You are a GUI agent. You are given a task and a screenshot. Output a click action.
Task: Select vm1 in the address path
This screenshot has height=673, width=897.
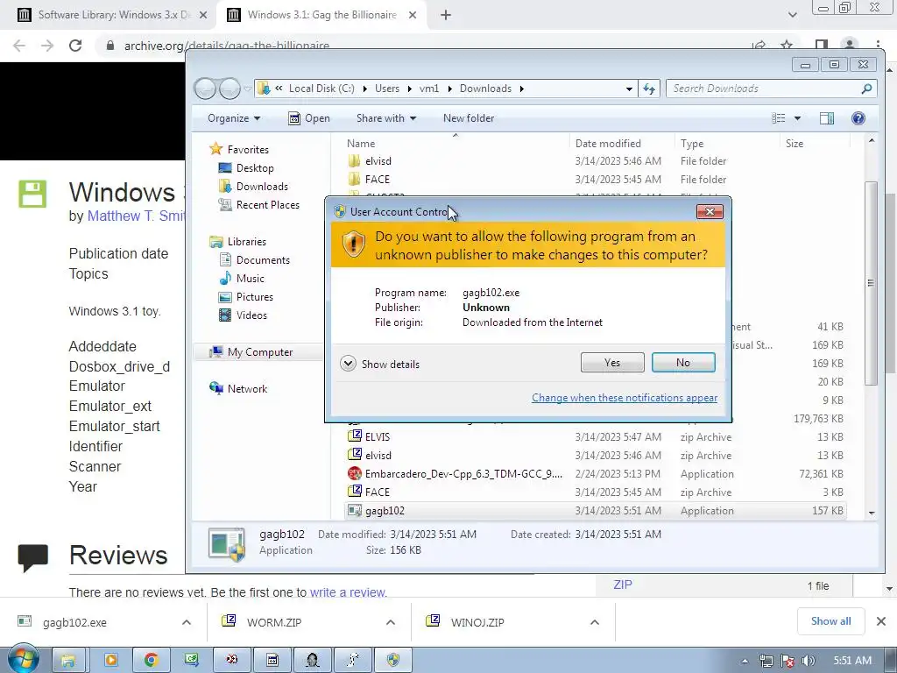[x=429, y=89]
